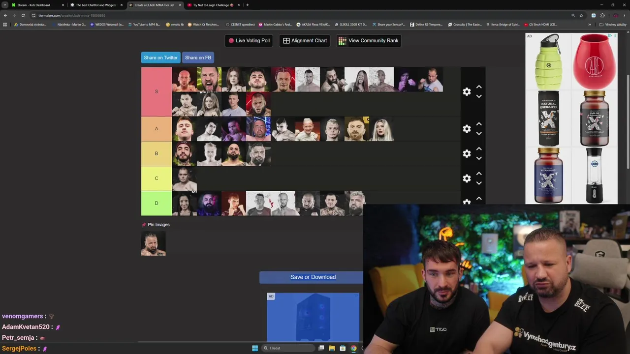
Task: Move B tier row down
Action: (479, 158)
